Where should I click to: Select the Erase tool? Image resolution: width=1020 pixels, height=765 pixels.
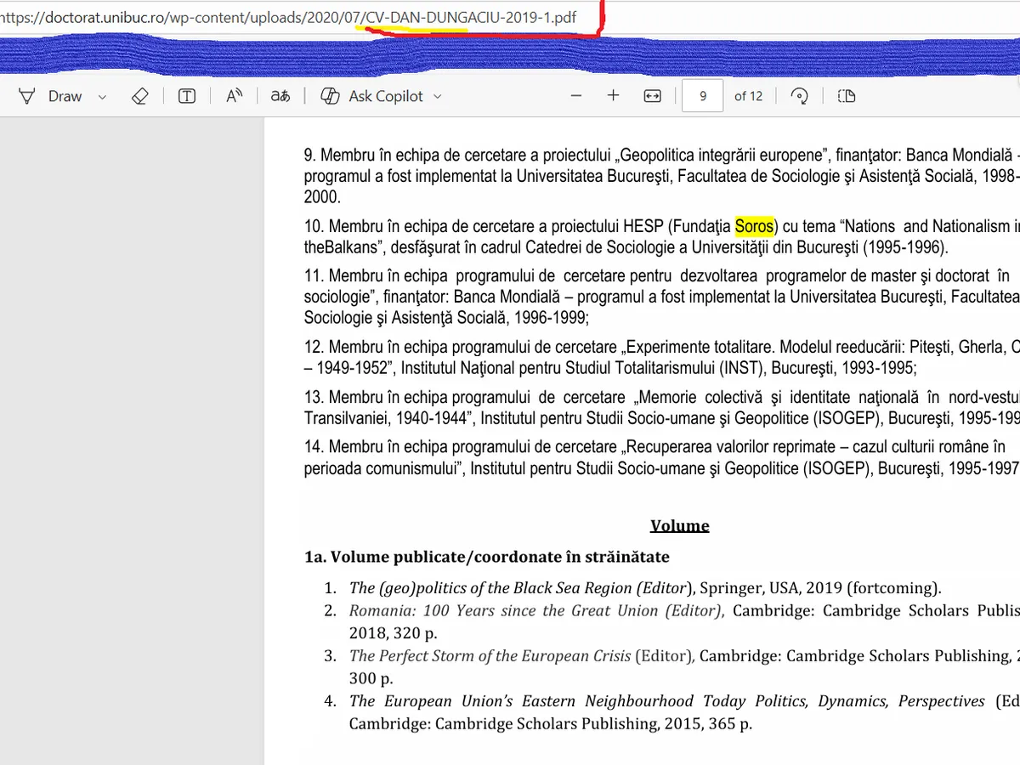[x=140, y=96]
